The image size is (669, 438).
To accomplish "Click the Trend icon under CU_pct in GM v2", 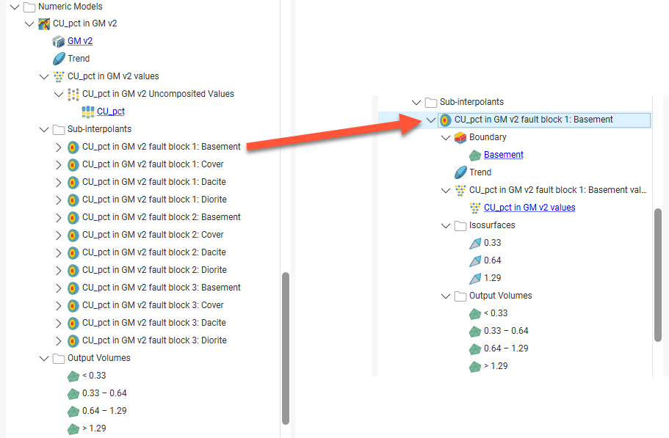I will [x=59, y=59].
